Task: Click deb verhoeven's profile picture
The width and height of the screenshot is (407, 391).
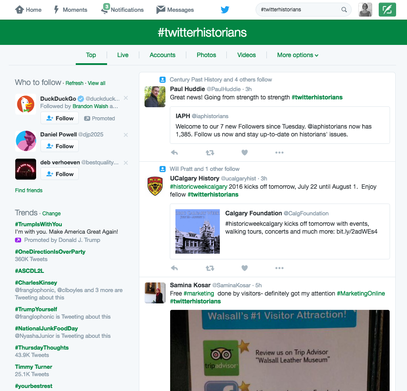Action: (26, 169)
